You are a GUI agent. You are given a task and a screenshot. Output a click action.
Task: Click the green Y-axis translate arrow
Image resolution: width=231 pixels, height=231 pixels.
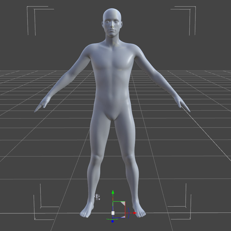(113, 192)
